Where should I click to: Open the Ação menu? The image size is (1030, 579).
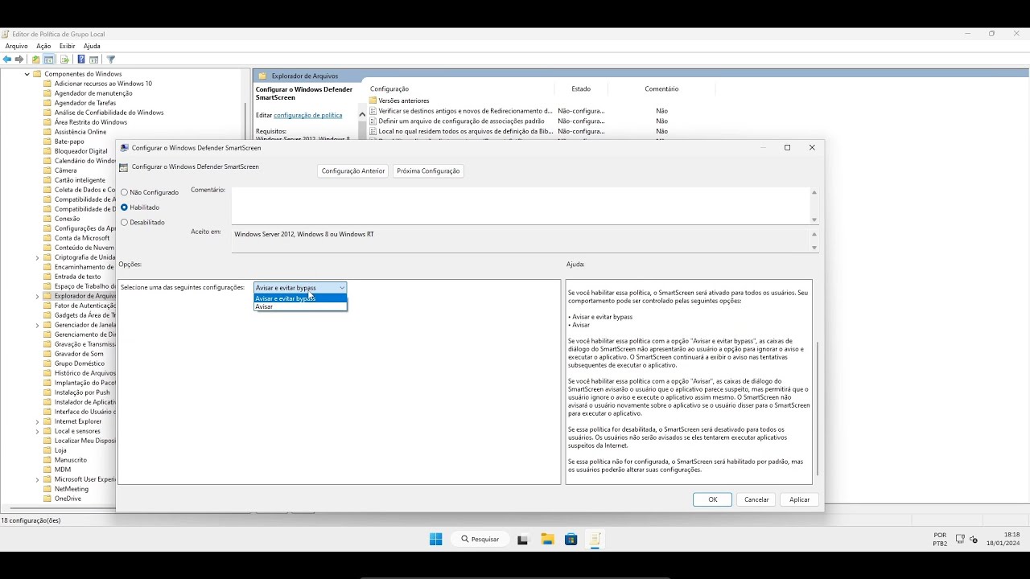coord(43,46)
